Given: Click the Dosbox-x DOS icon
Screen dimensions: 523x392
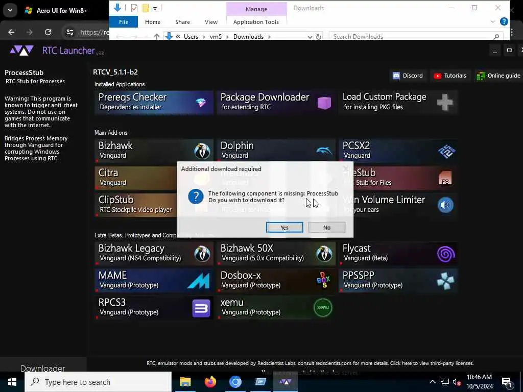Looking at the screenshot, I should [x=323, y=280].
